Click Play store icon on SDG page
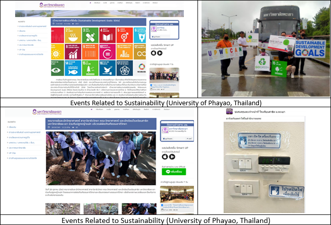This screenshot has width=331, height=225. click(x=160, y=53)
